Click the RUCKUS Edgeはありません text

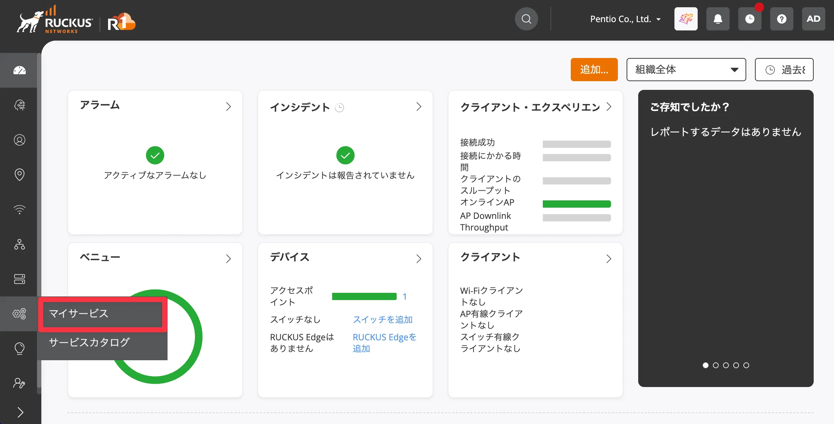[302, 343]
